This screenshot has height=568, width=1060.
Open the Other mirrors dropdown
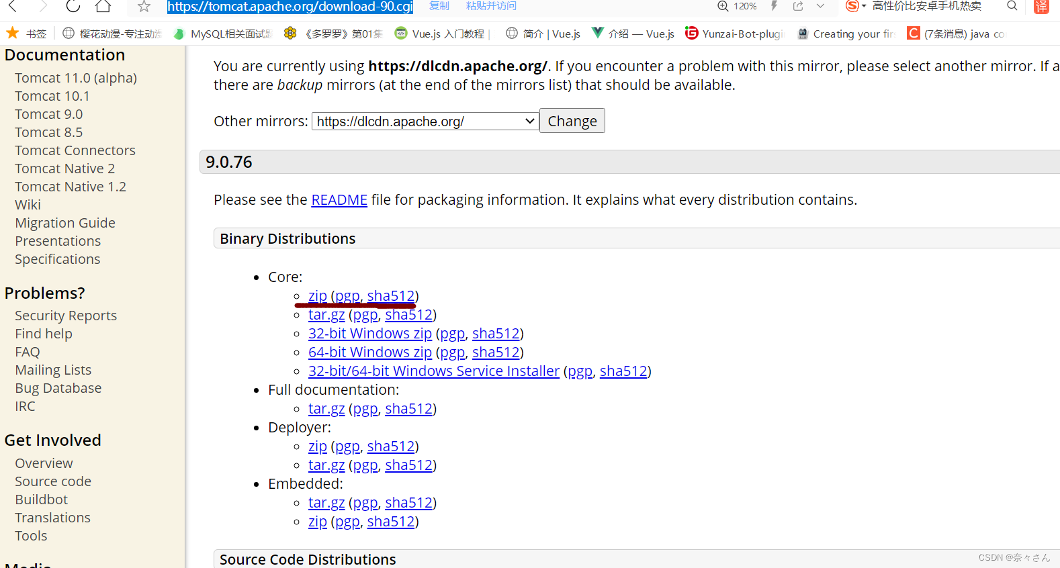point(425,122)
